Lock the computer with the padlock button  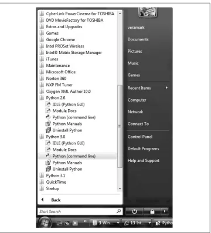(152, 211)
